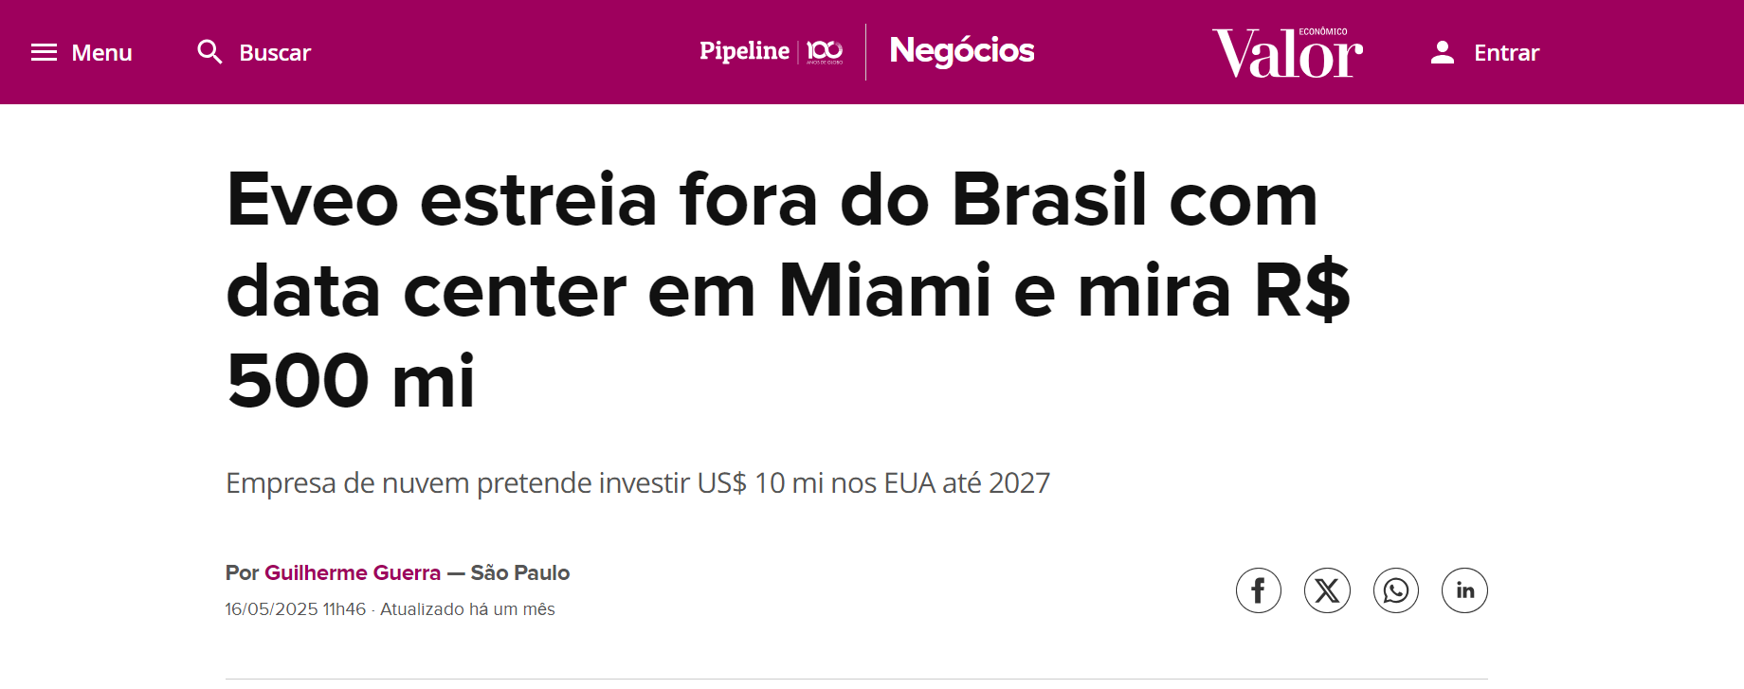The height and width of the screenshot is (689, 1744).
Task: Click the São Paulo location text
Action: [520, 572]
